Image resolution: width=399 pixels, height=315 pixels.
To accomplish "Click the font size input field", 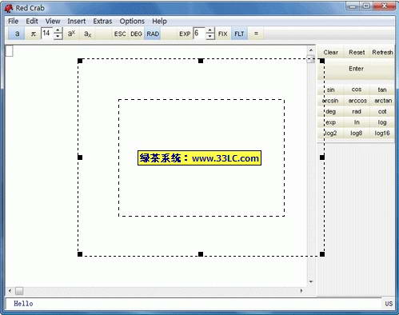I will tap(47, 34).
